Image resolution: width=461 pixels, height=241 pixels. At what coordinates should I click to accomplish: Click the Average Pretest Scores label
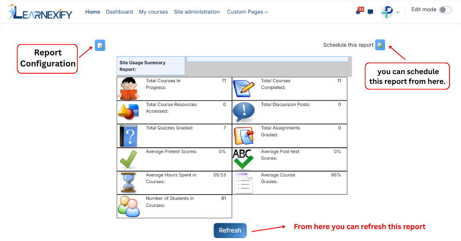(172, 152)
